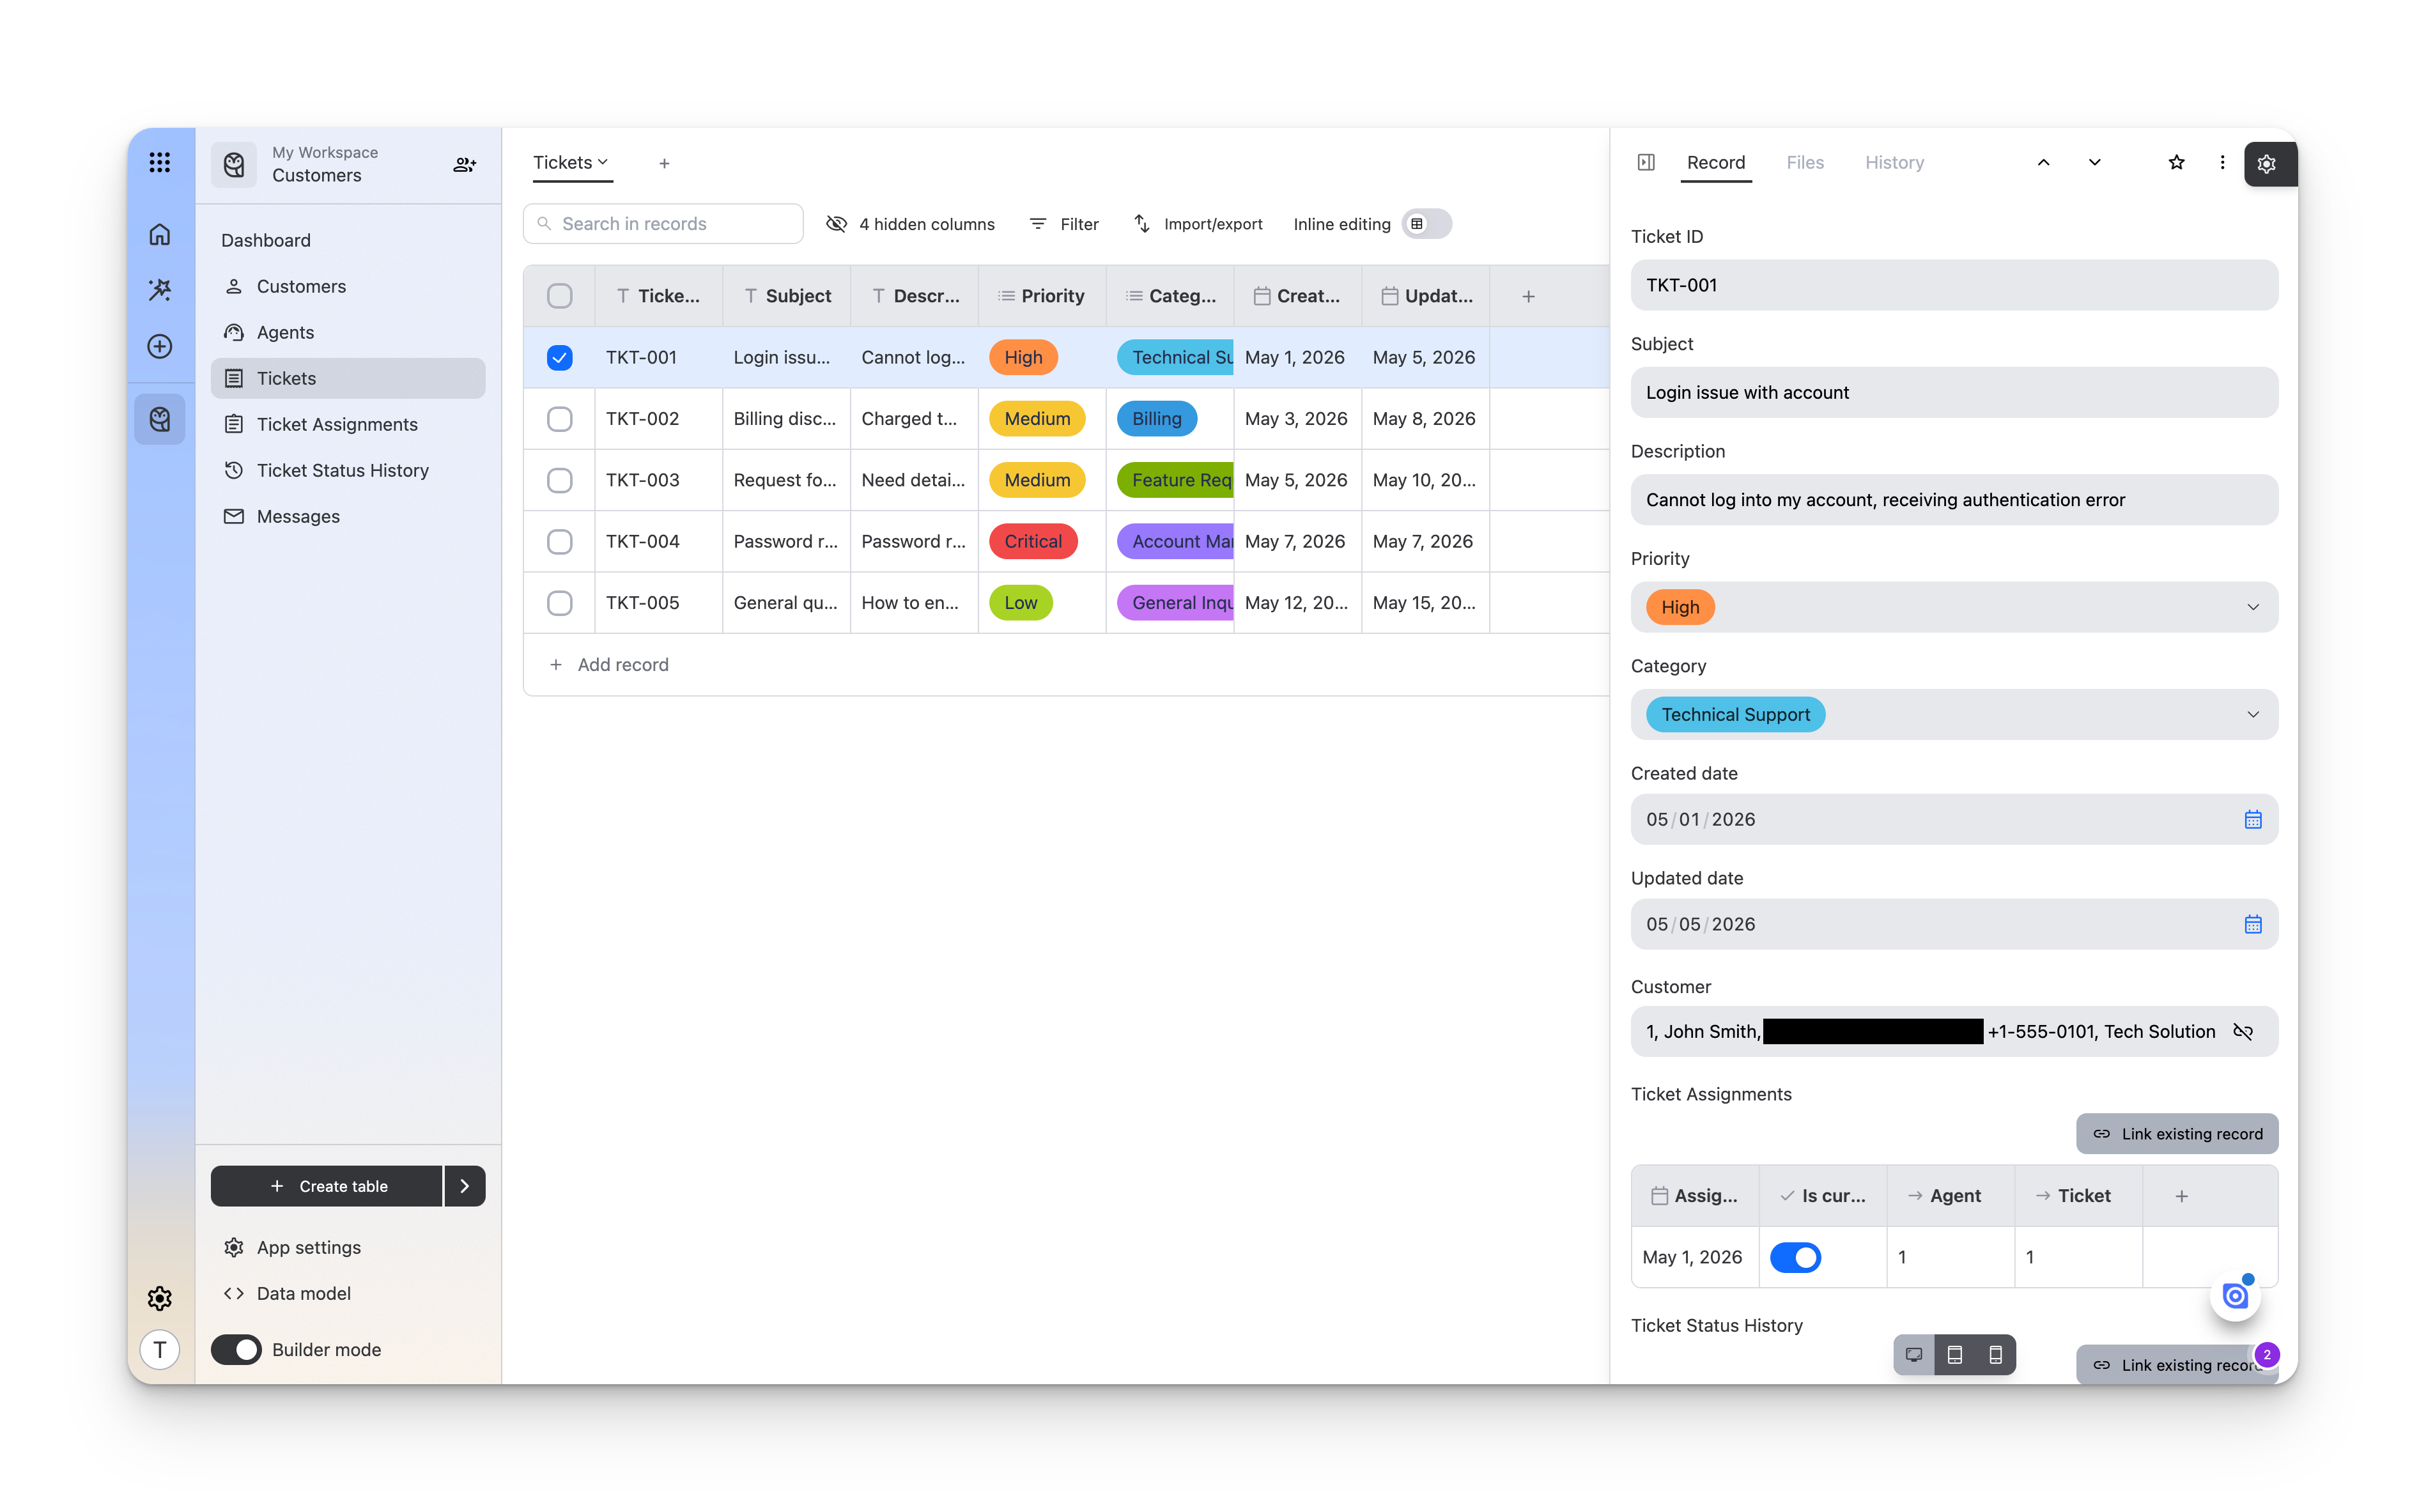2426x1512 pixels.
Task: Expand the Priority dropdown
Action: pos(2252,607)
